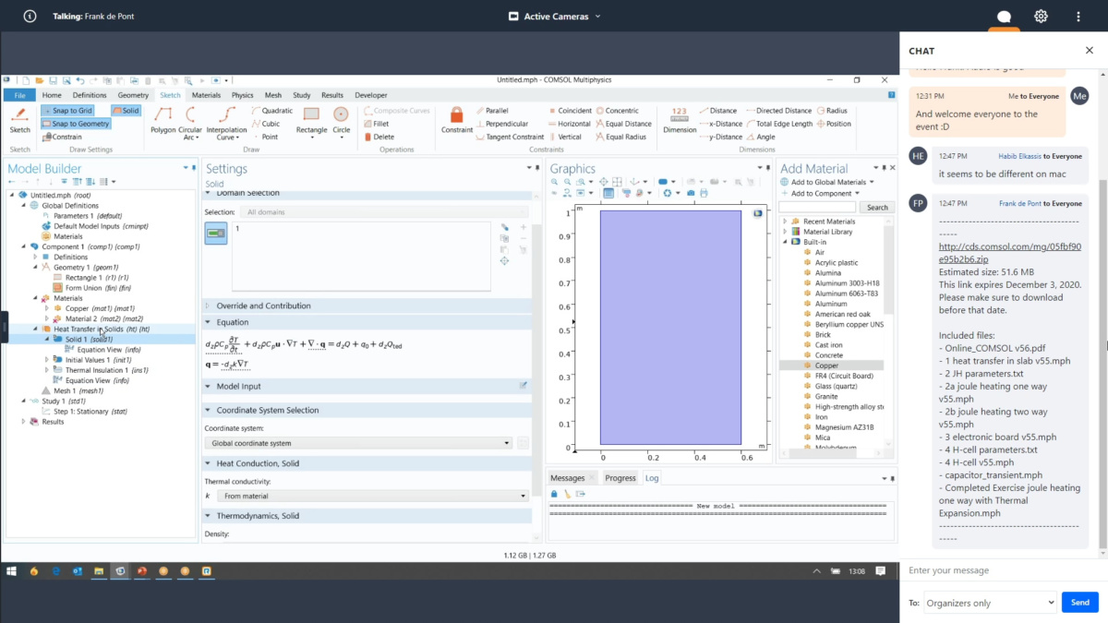
Task: Expand Recent Materials in Add Material
Action: coord(785,222)
